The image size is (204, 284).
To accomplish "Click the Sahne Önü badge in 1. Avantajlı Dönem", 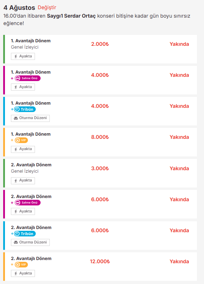I will pos(28,78).
